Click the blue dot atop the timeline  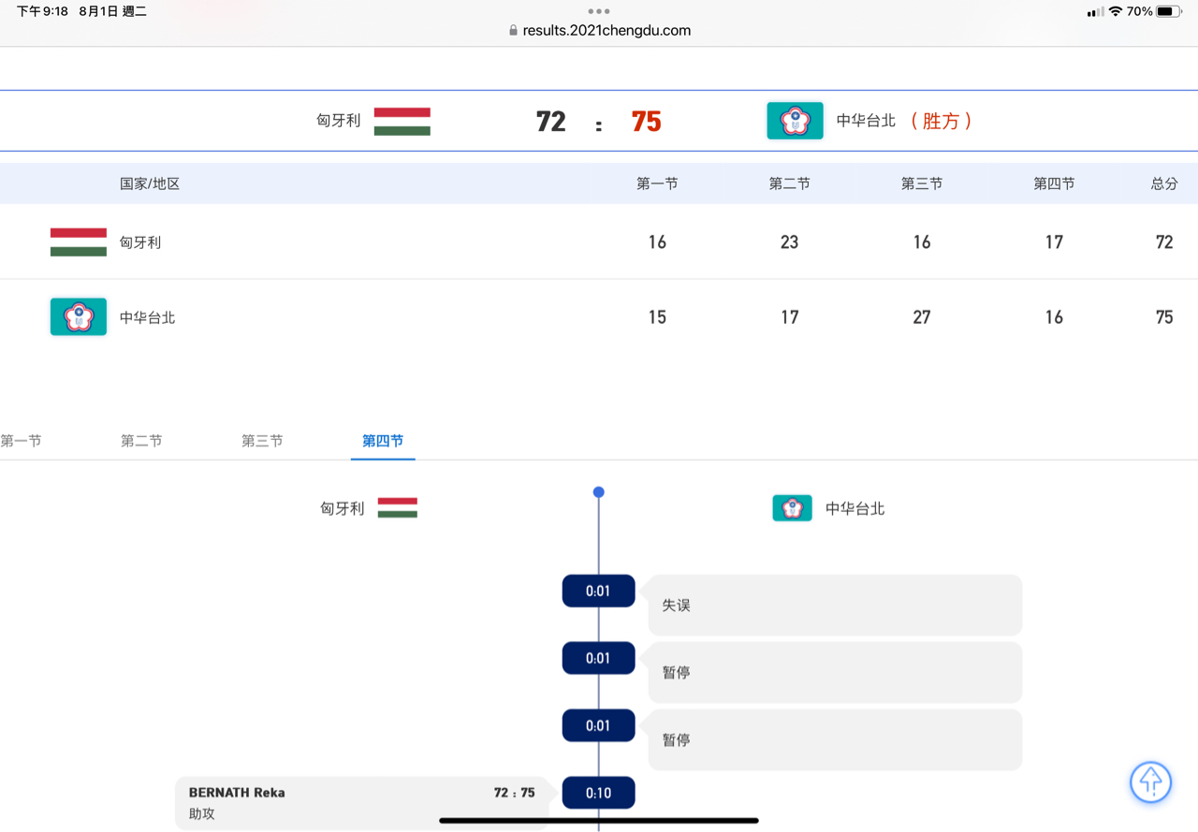tap(599, 492)
